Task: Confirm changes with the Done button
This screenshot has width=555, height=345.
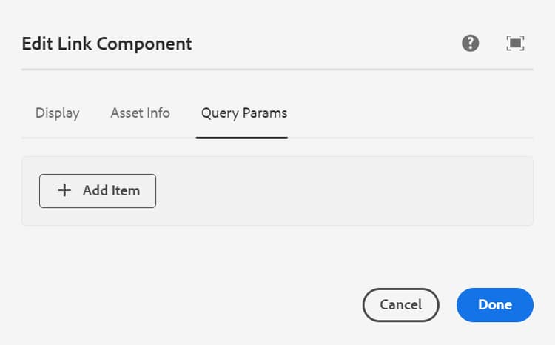Action: tap(495, 304)
